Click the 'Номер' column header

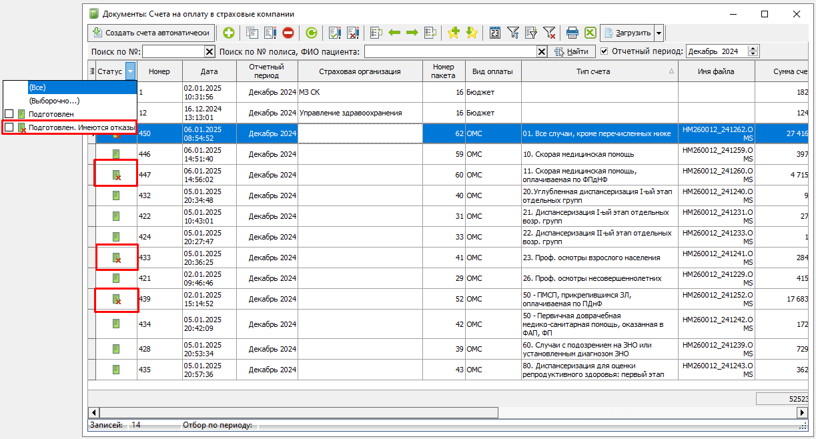159,71
